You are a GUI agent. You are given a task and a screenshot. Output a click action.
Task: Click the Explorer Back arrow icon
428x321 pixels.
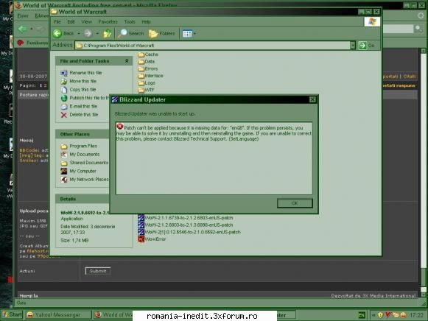(x=57, y=33)
